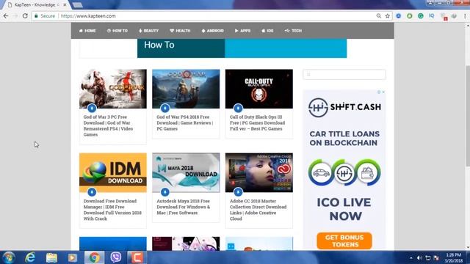
Task: Open File Explorer from taskbar
Action: click(x=51, y=257)
